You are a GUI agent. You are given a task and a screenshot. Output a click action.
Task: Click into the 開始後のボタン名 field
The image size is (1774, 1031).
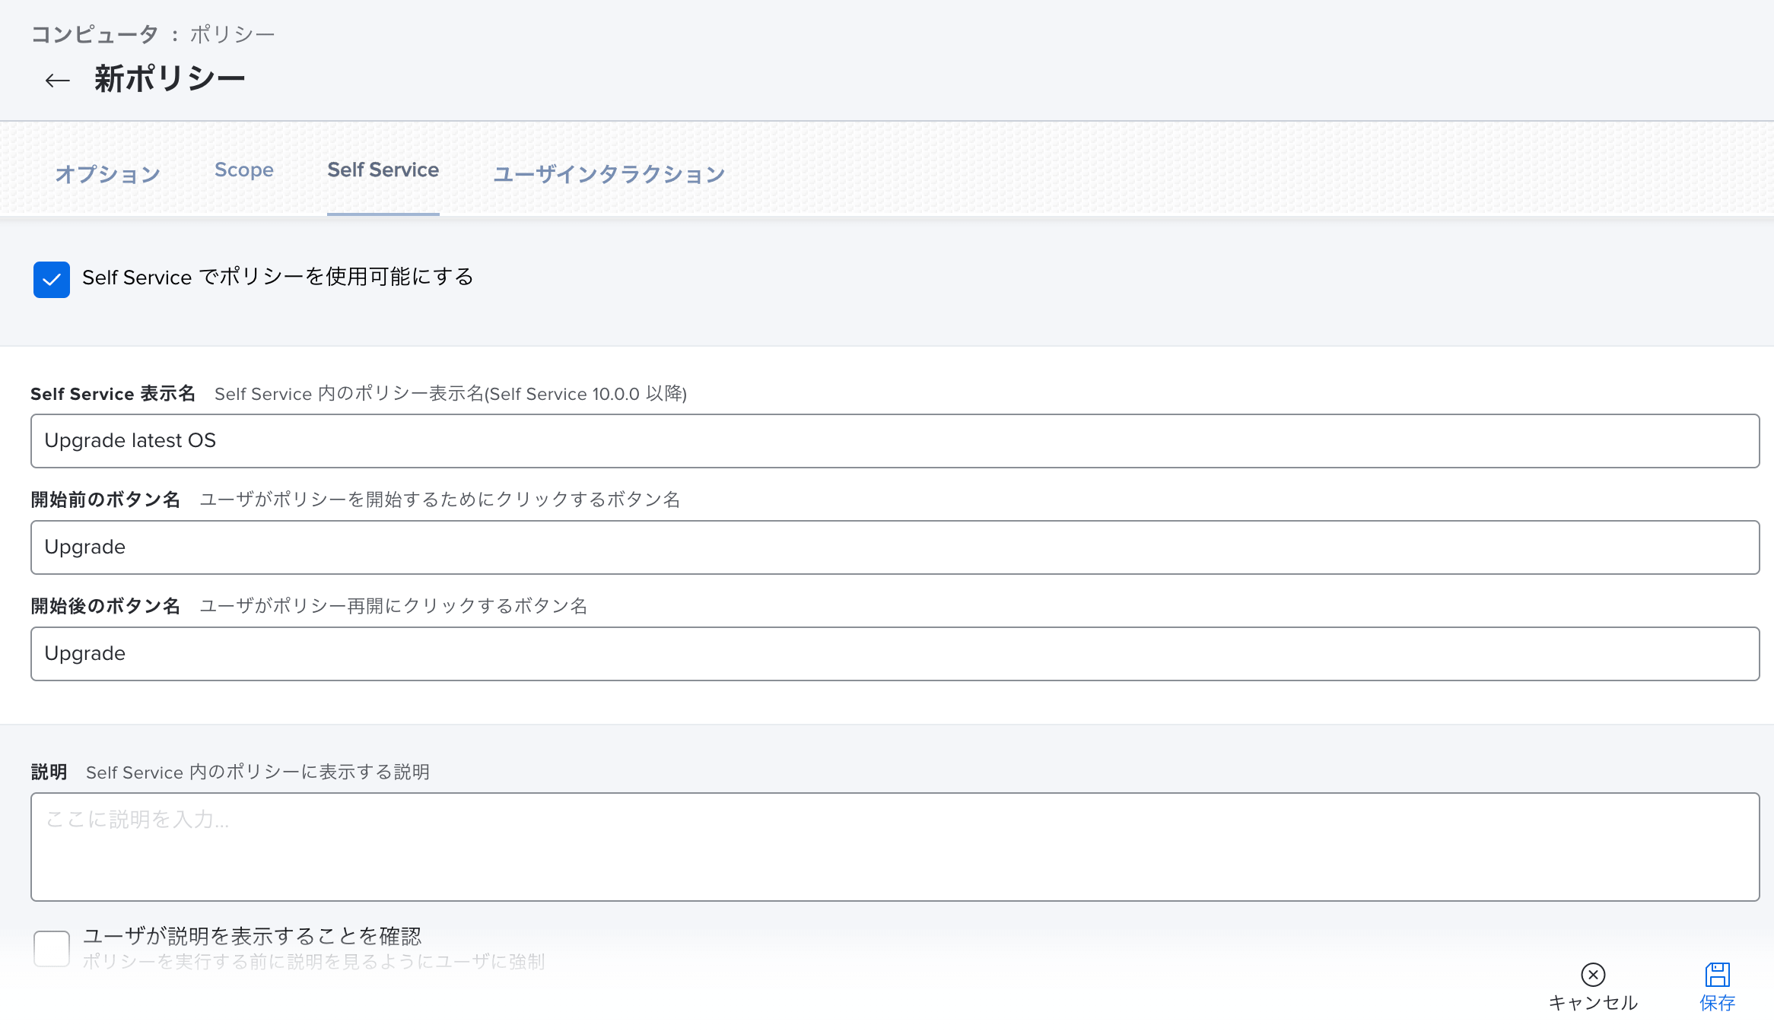[x=895, y=654]
